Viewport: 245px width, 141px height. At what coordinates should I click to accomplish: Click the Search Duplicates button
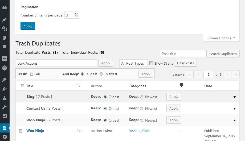pos(223,54)
